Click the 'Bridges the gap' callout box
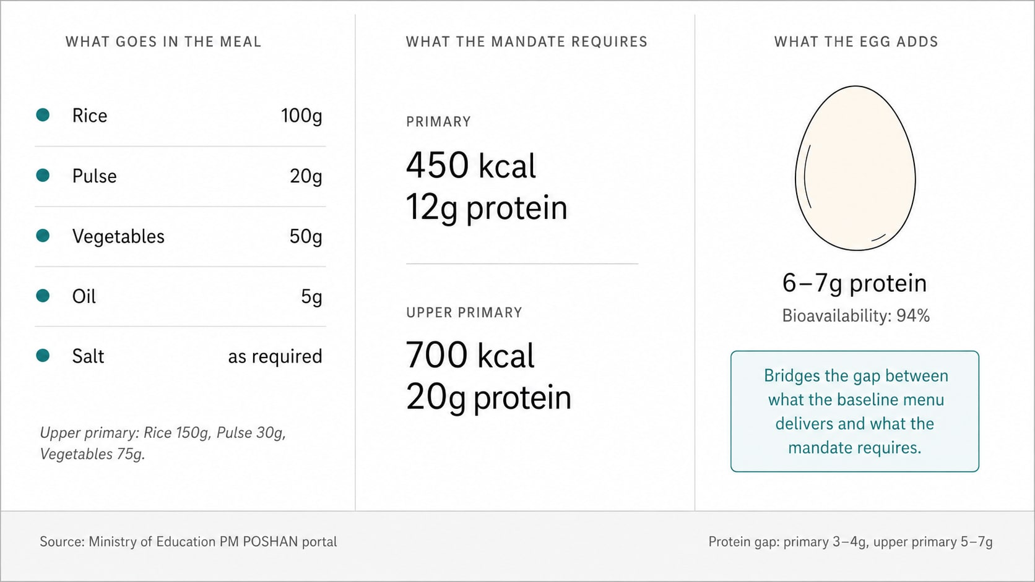 [855, 411]
